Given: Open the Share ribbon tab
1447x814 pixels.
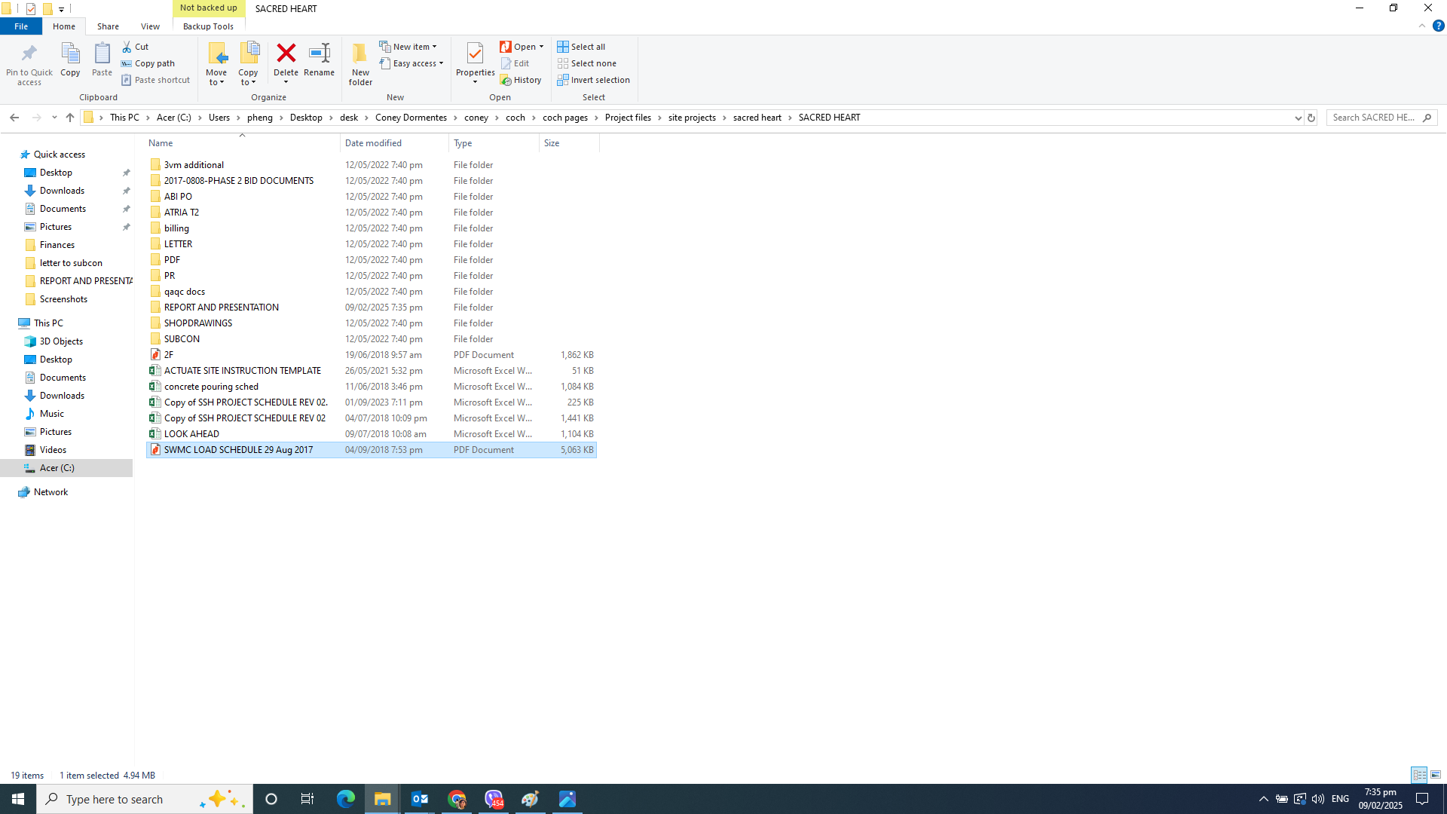Looking at the screenshot, I should [108, 26].
